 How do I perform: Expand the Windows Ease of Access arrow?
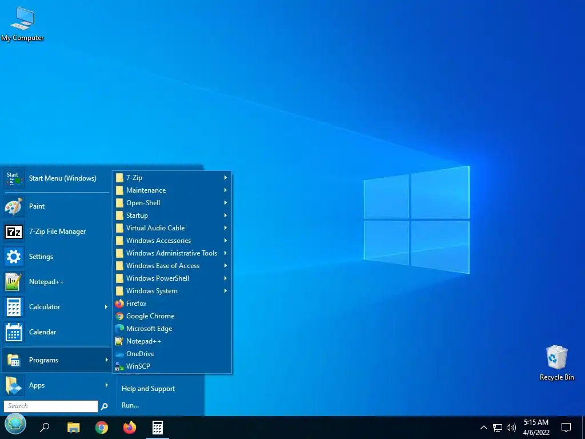point(225,266)
